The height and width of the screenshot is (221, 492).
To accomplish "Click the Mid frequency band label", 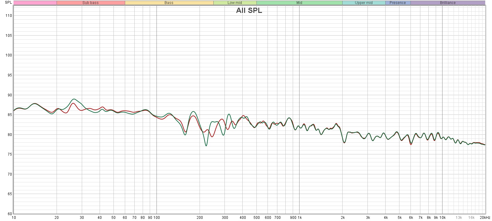I will pyautogui.click(x=299, y=3).
